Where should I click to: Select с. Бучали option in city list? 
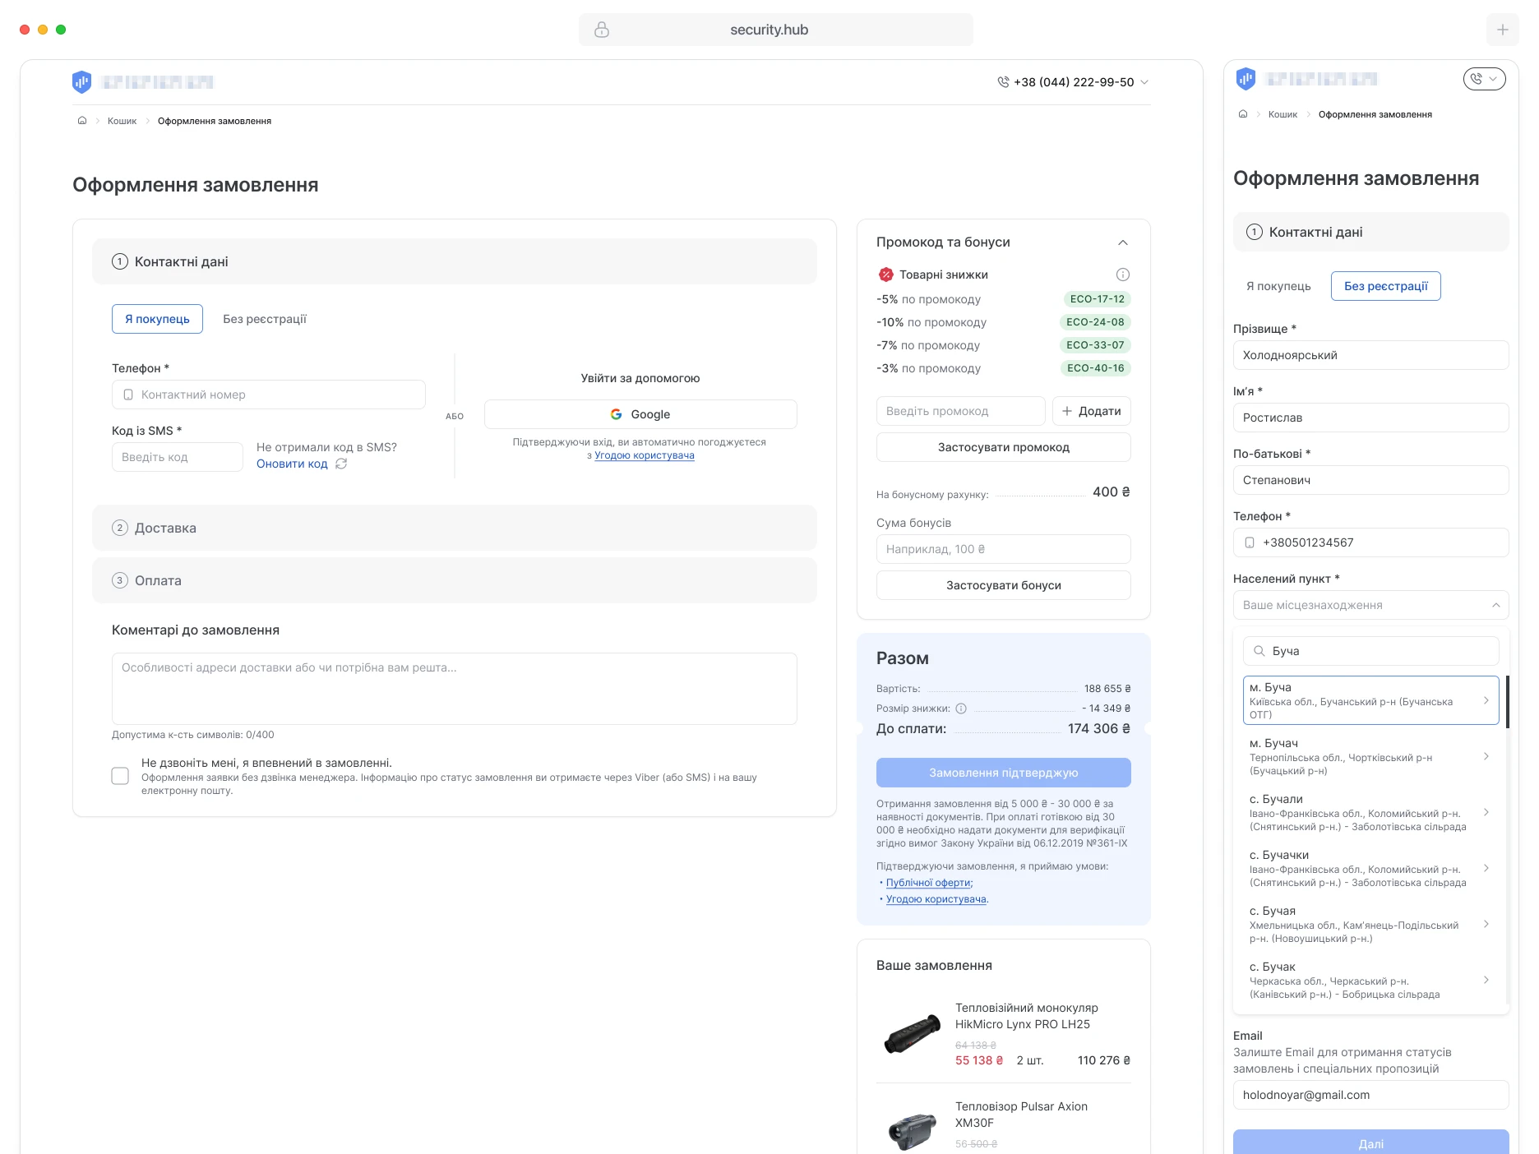(1371, 812)
